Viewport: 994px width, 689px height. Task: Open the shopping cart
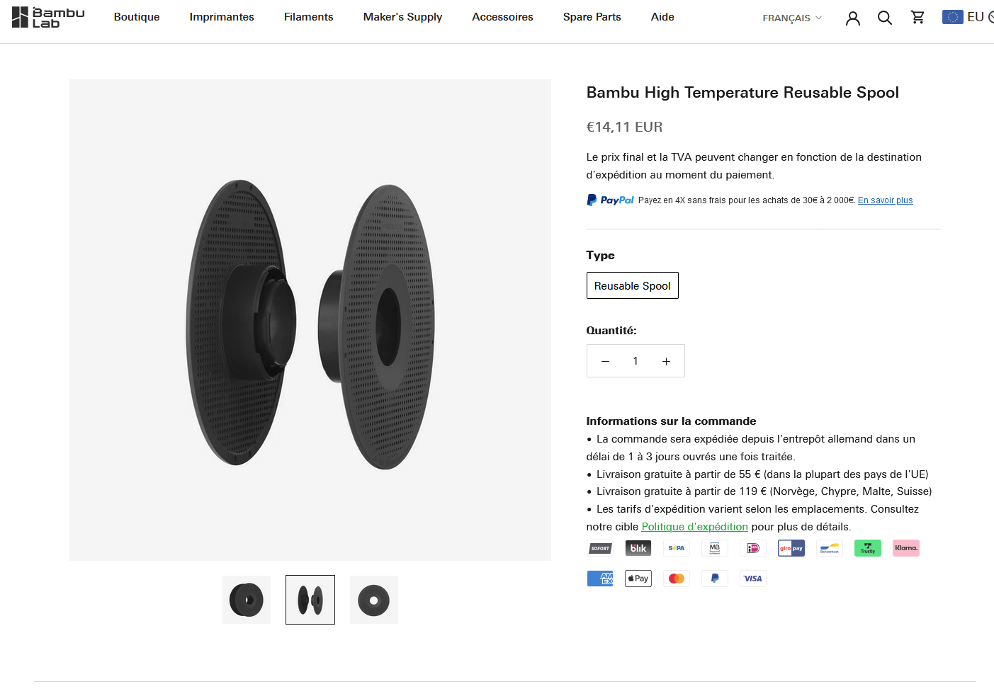[x=917, y=17]
